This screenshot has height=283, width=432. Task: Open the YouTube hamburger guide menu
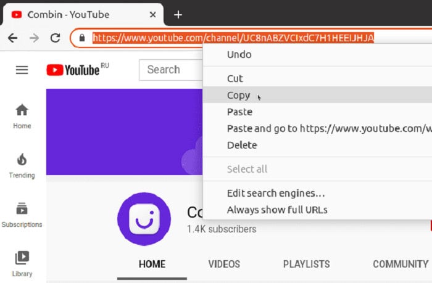pyautogui.click(x=22, y=70)
